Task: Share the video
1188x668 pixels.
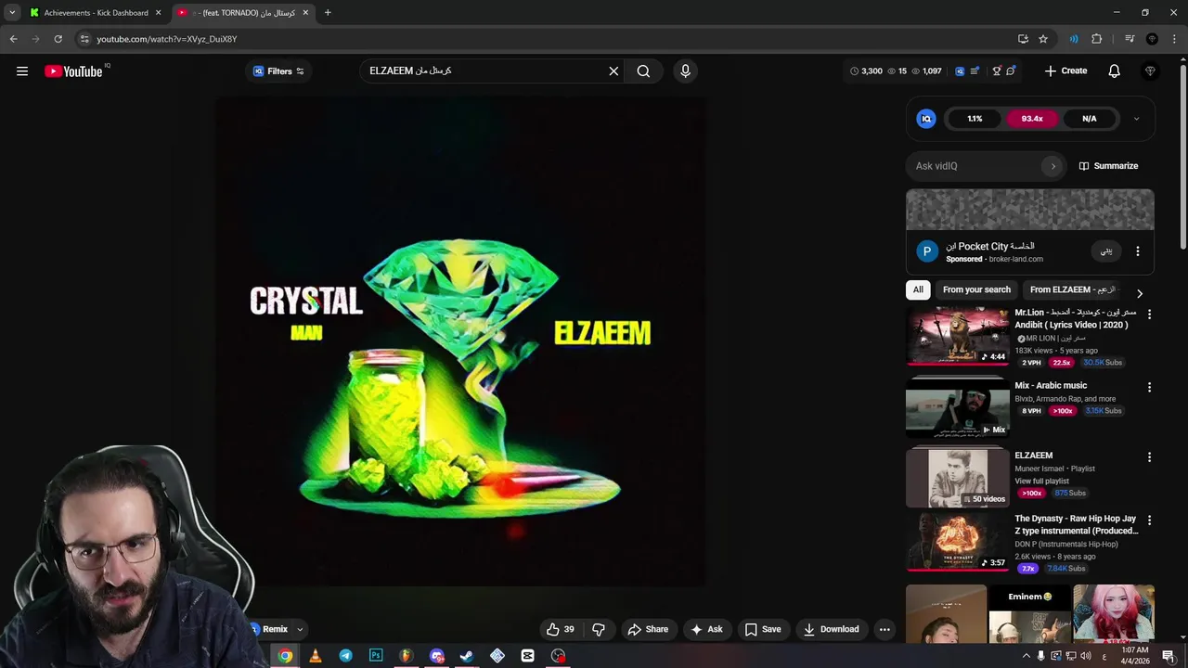Action: [x=648, y=629]
